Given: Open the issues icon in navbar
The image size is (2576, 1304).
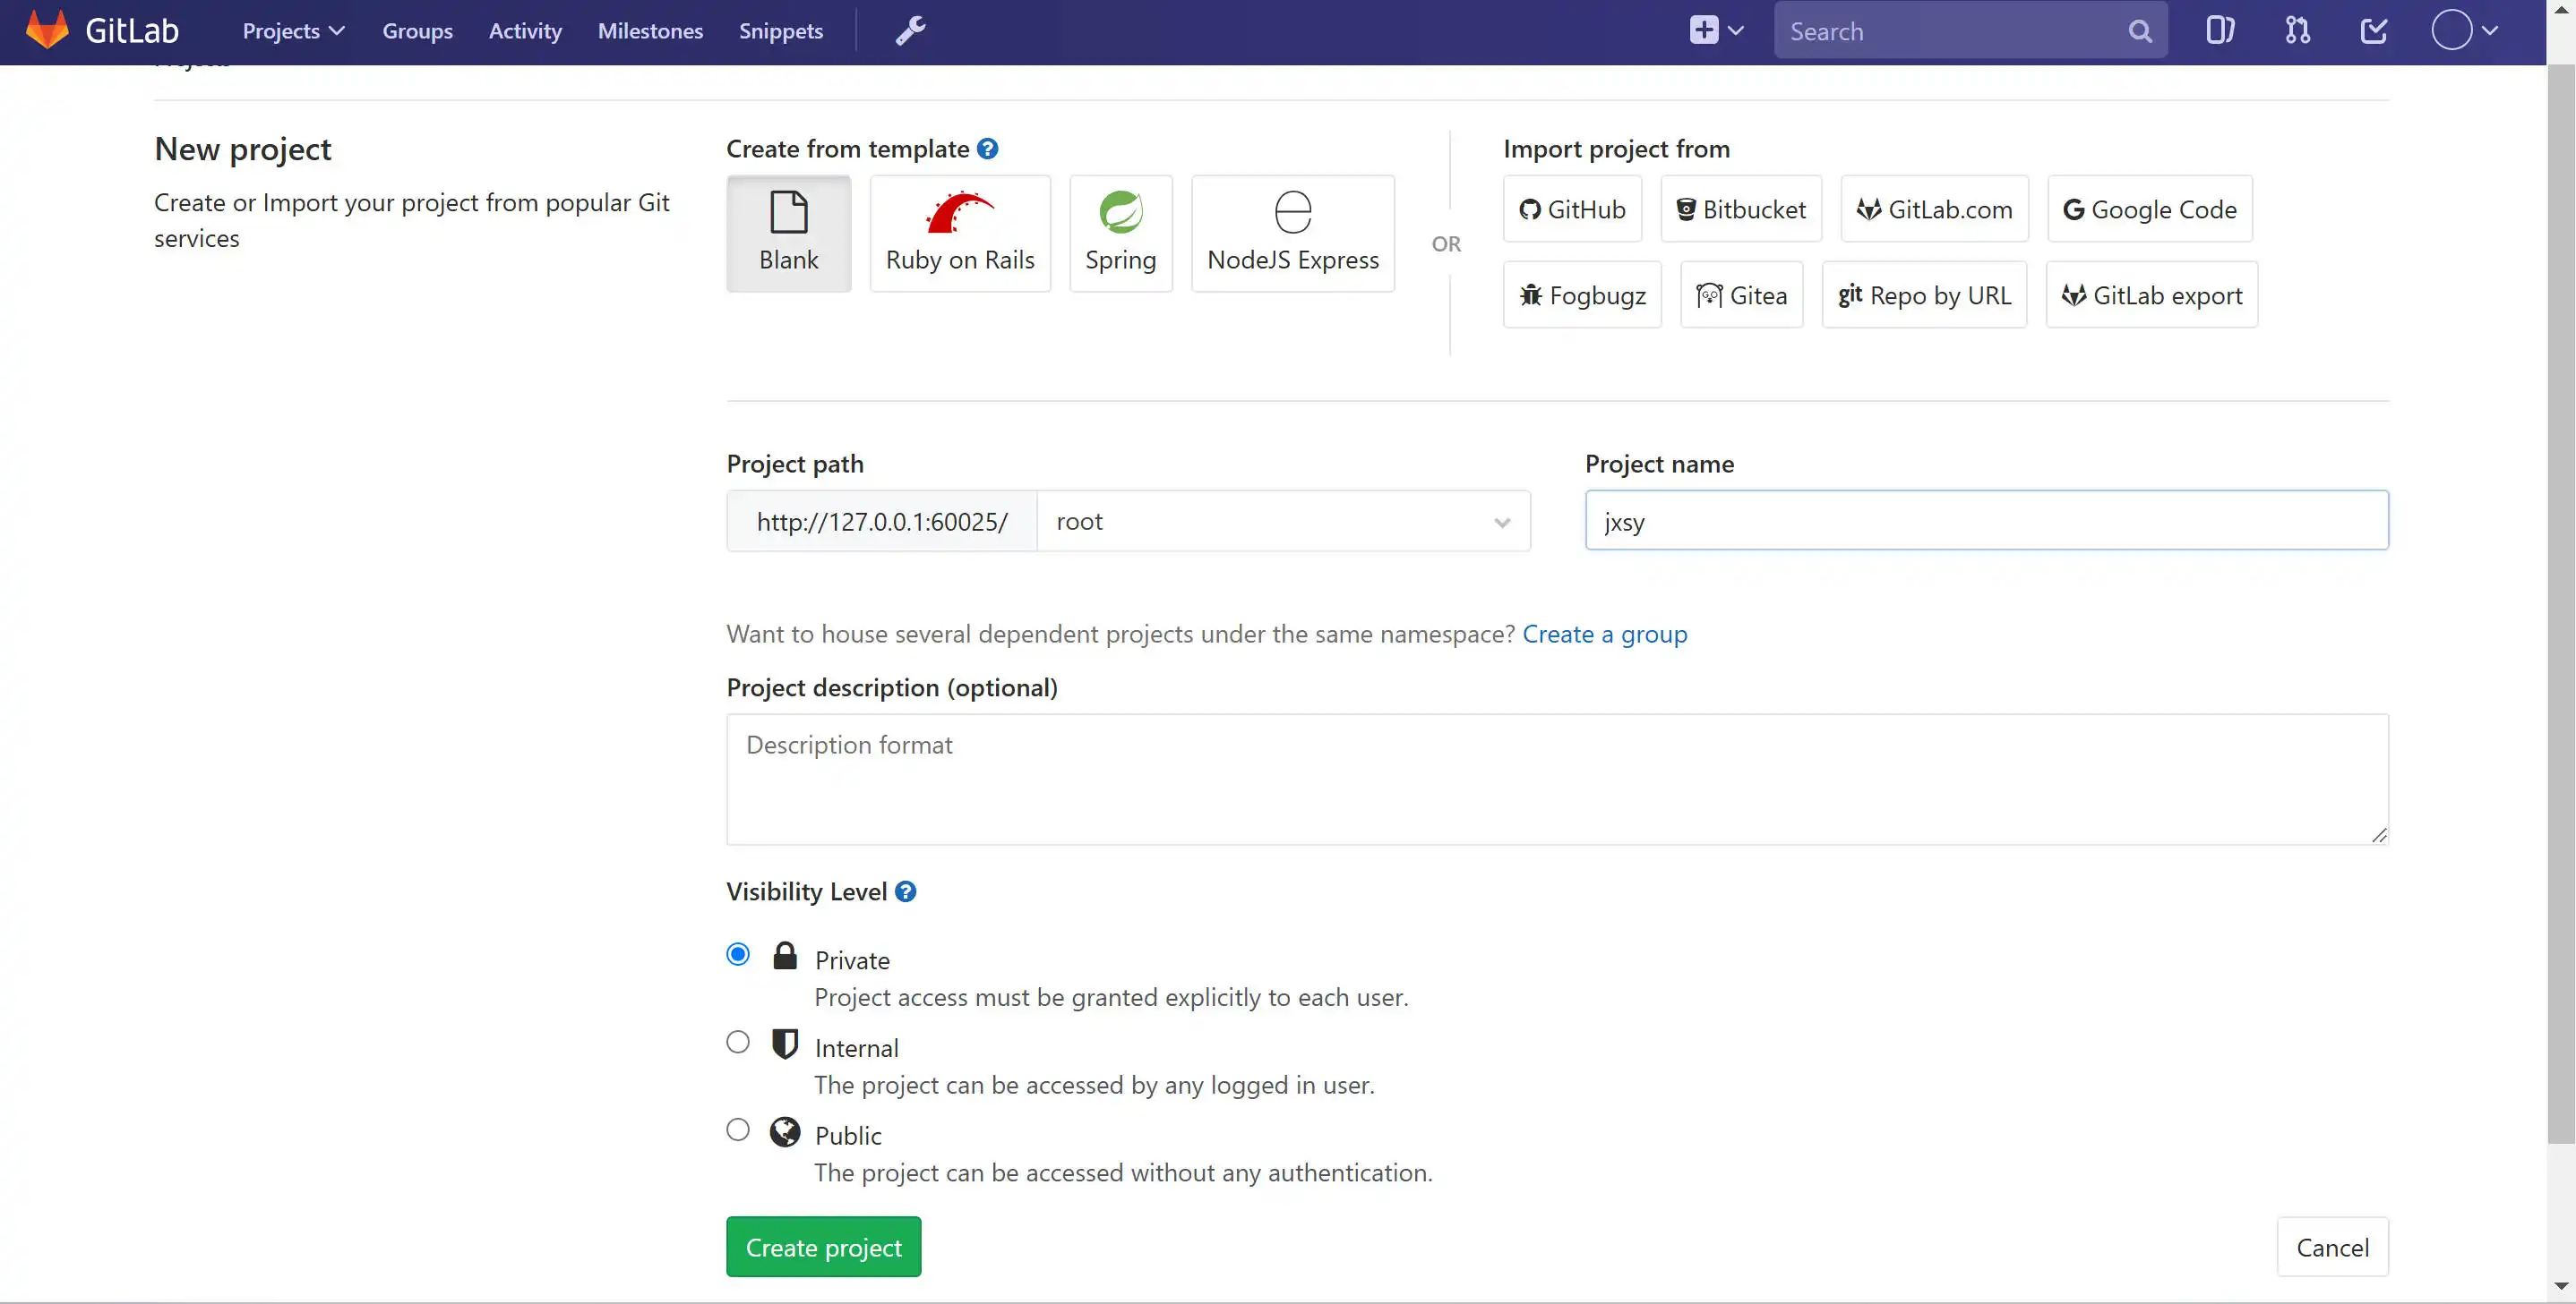Looking at the screenshot, I should click(x=2220, y=31).
